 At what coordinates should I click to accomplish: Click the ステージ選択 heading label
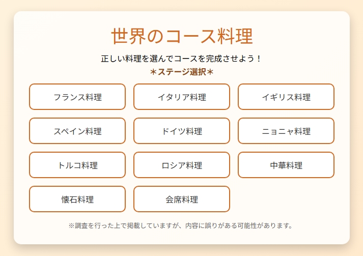click(x=182, y=72)
